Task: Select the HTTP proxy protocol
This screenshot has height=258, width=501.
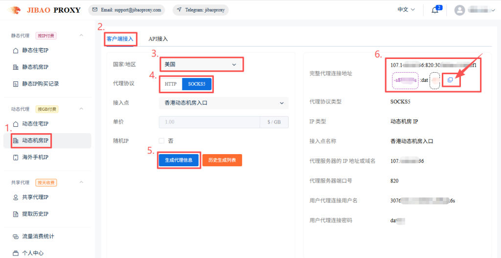Action: (170, 84)
